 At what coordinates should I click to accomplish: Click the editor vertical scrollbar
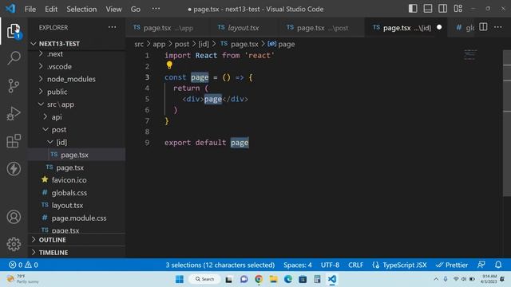click(x=507, y=123)
